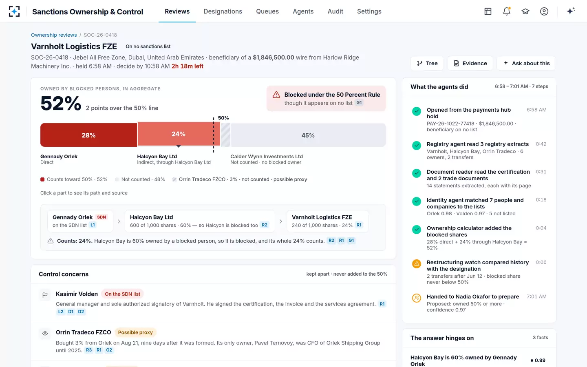Open the user profile avatar icon
The width and height of the screenshot is (587, 367).
click(x=544, y=11)
